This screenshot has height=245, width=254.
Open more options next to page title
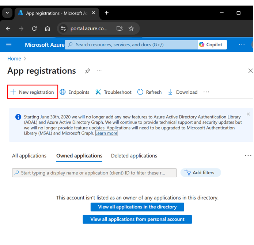tap(99, 71)
